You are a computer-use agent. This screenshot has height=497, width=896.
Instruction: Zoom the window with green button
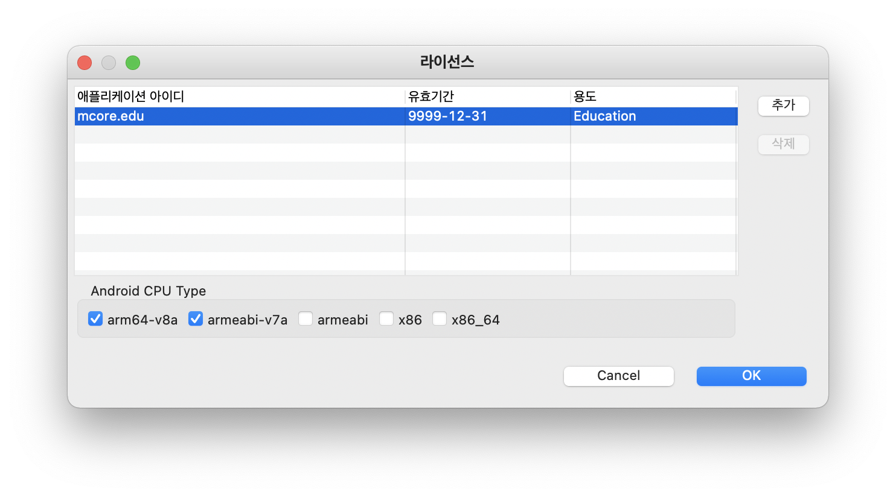pos(133,63)
